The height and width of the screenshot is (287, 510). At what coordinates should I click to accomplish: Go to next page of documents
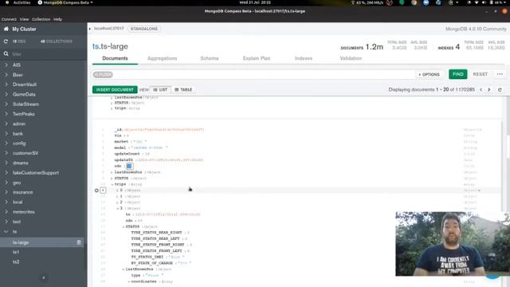(x=488, y=89)
